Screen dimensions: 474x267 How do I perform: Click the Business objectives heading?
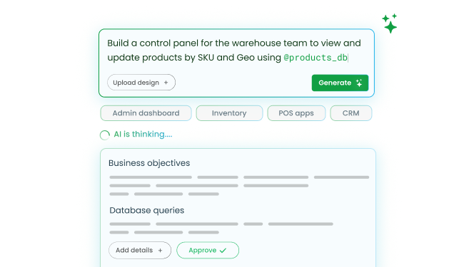pyautogui.click(x=149, y=163)
